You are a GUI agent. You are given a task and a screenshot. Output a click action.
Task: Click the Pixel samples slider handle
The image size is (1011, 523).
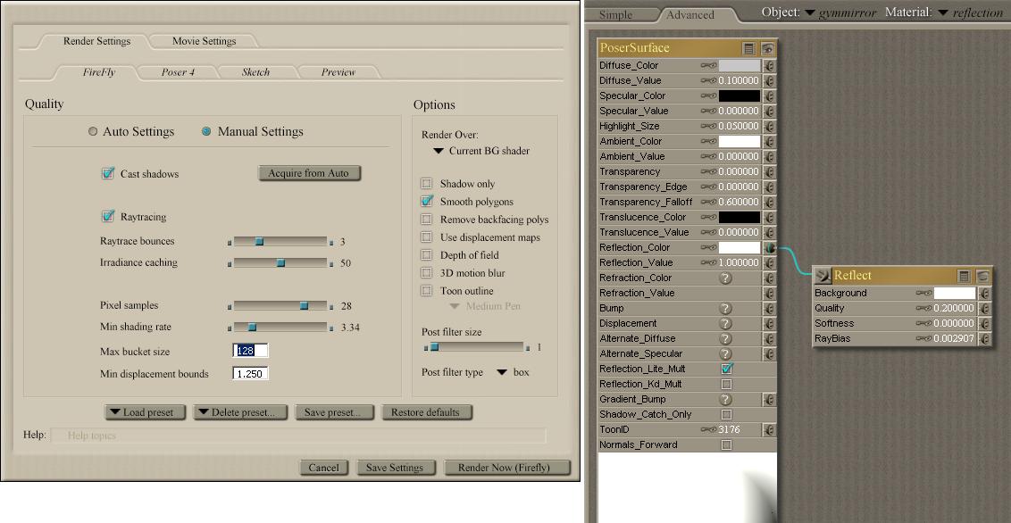[x=305, y=306]
